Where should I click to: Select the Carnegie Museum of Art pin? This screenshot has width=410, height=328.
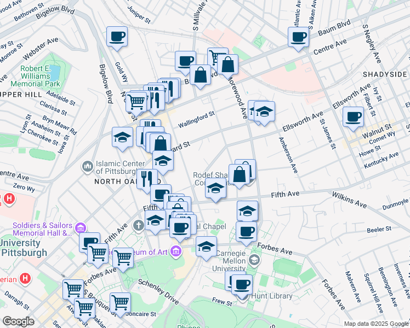click(x=176, y=251)
